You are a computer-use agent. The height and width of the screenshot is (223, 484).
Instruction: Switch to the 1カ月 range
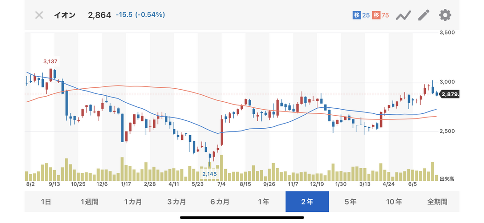pos(133,202)
